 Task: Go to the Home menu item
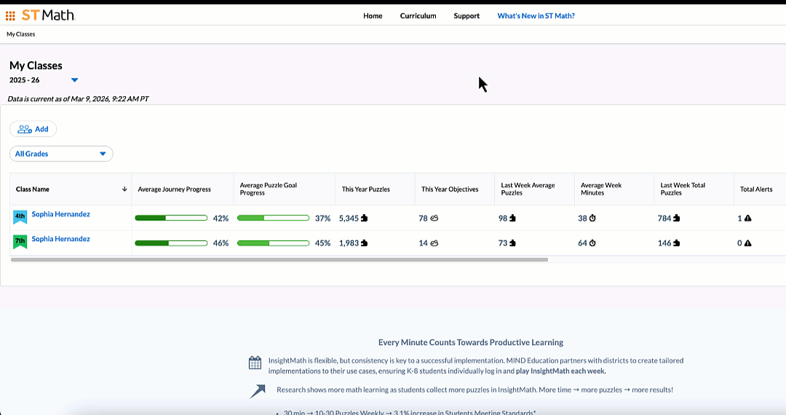tap(373, 15)
